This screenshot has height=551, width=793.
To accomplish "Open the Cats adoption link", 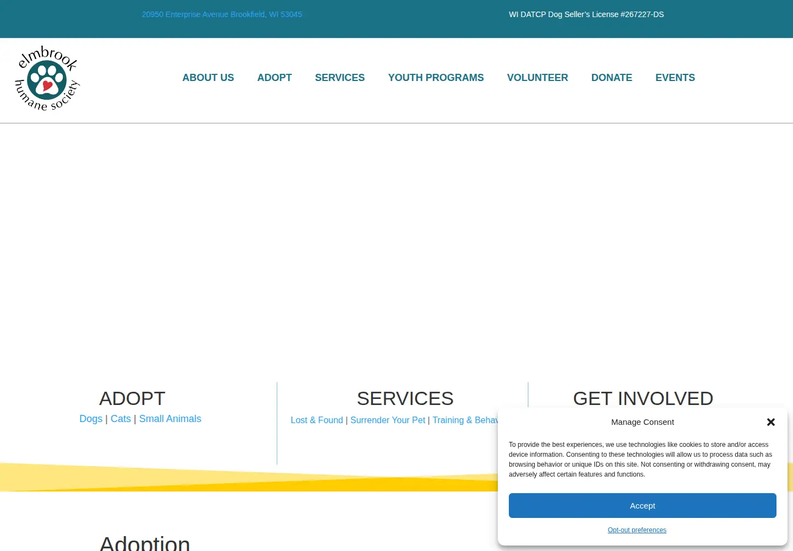I will tap(121, 419).
